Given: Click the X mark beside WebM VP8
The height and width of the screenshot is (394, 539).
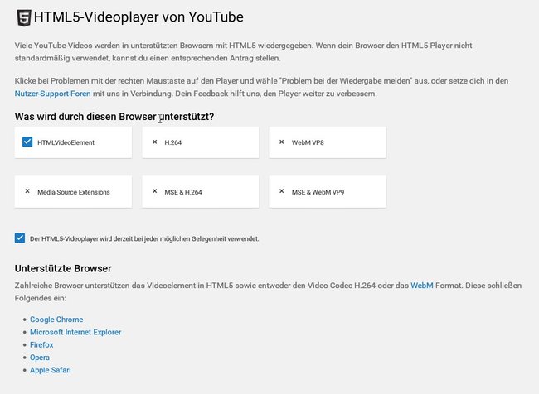Looking at the screenshot, I should pos(282,142).
